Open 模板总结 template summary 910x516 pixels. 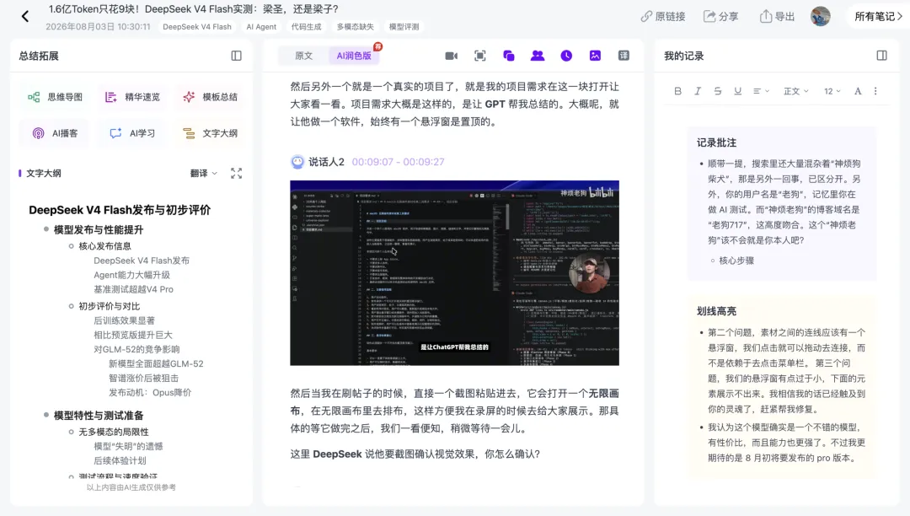point(210,97)
